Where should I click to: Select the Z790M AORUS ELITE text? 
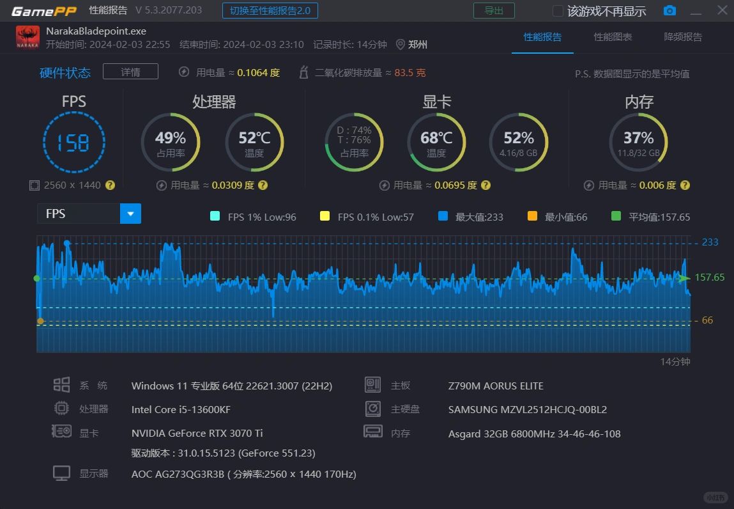pos(496,386)
